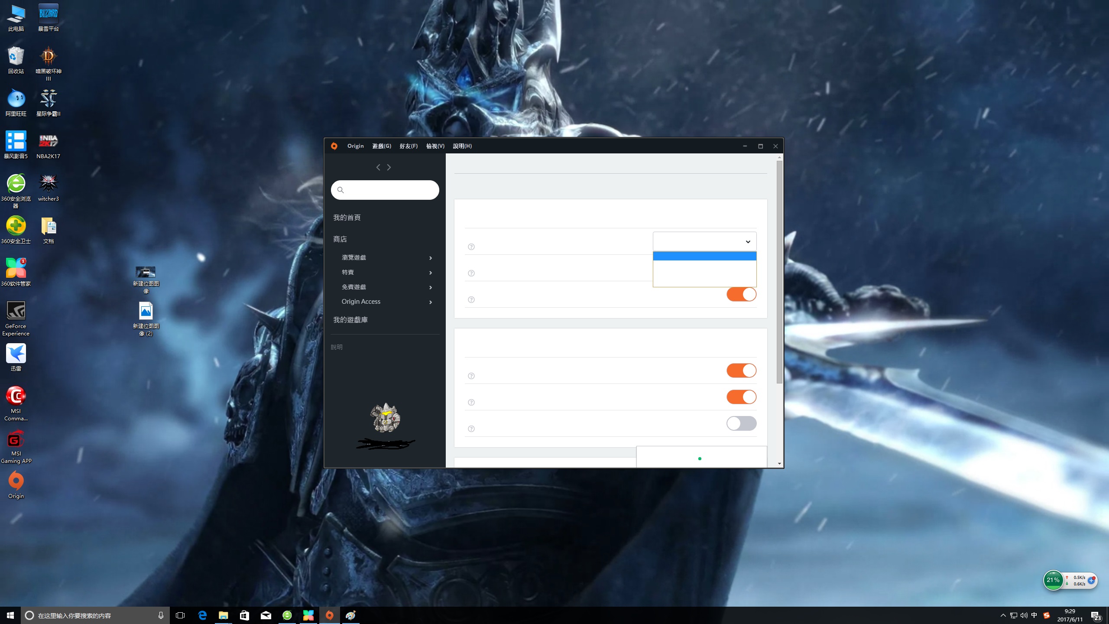The height and width of the screenshot is (624, 1109).
Task: Go back with the left arrow
Action: [x=378, y=167]
